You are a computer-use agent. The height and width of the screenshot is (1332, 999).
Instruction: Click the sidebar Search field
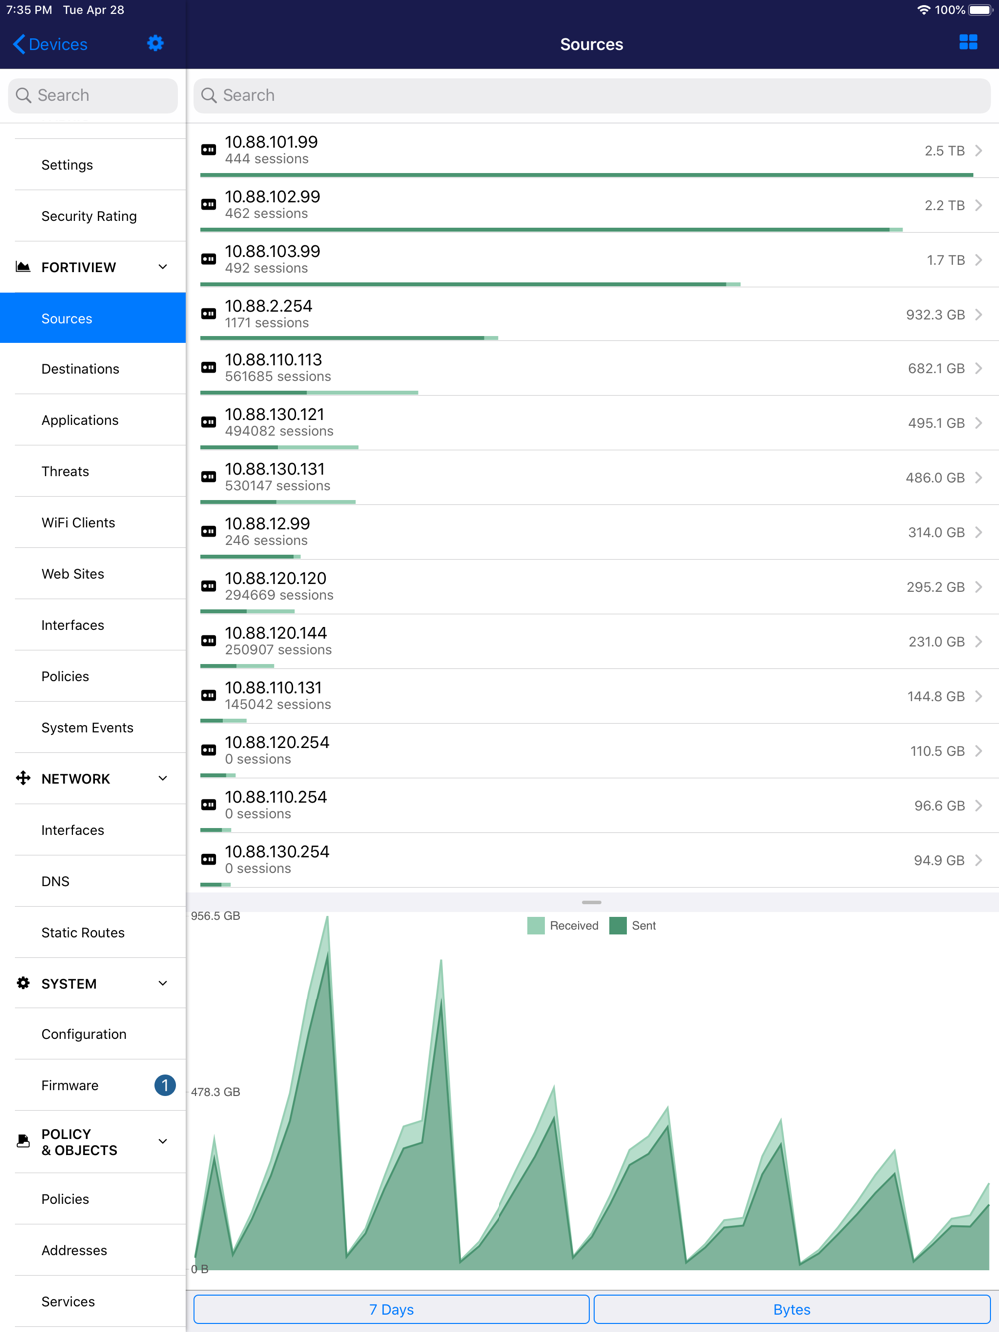coord(93,95)
